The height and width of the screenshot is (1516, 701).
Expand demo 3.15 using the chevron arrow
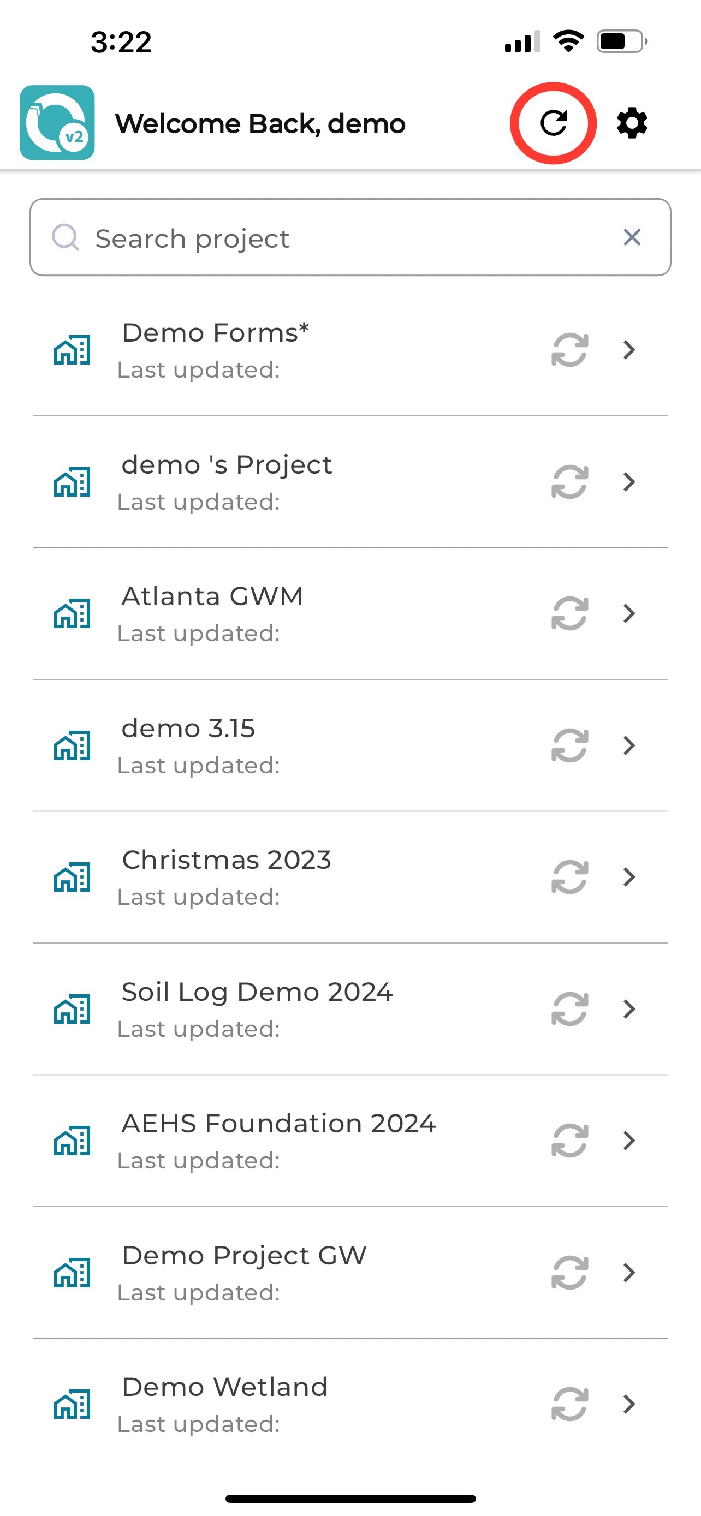click(629, 745)
